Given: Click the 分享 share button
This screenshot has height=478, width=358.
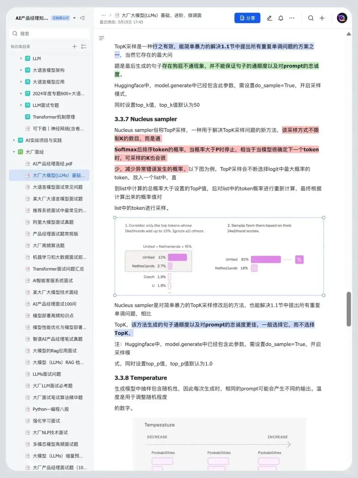Looking at the screenshot, I should [x=247, y=18].
